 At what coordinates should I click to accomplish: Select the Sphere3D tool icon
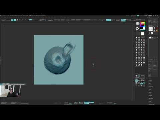click(154, 28)
